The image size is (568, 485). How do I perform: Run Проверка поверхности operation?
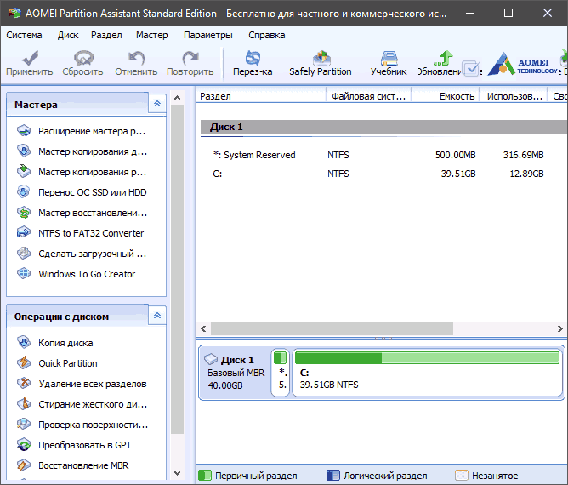pos(82,425)
